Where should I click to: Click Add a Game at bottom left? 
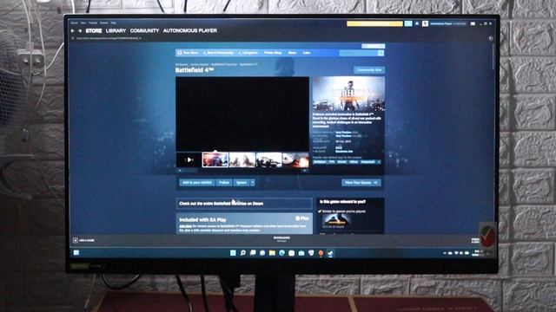pos(83,240)
